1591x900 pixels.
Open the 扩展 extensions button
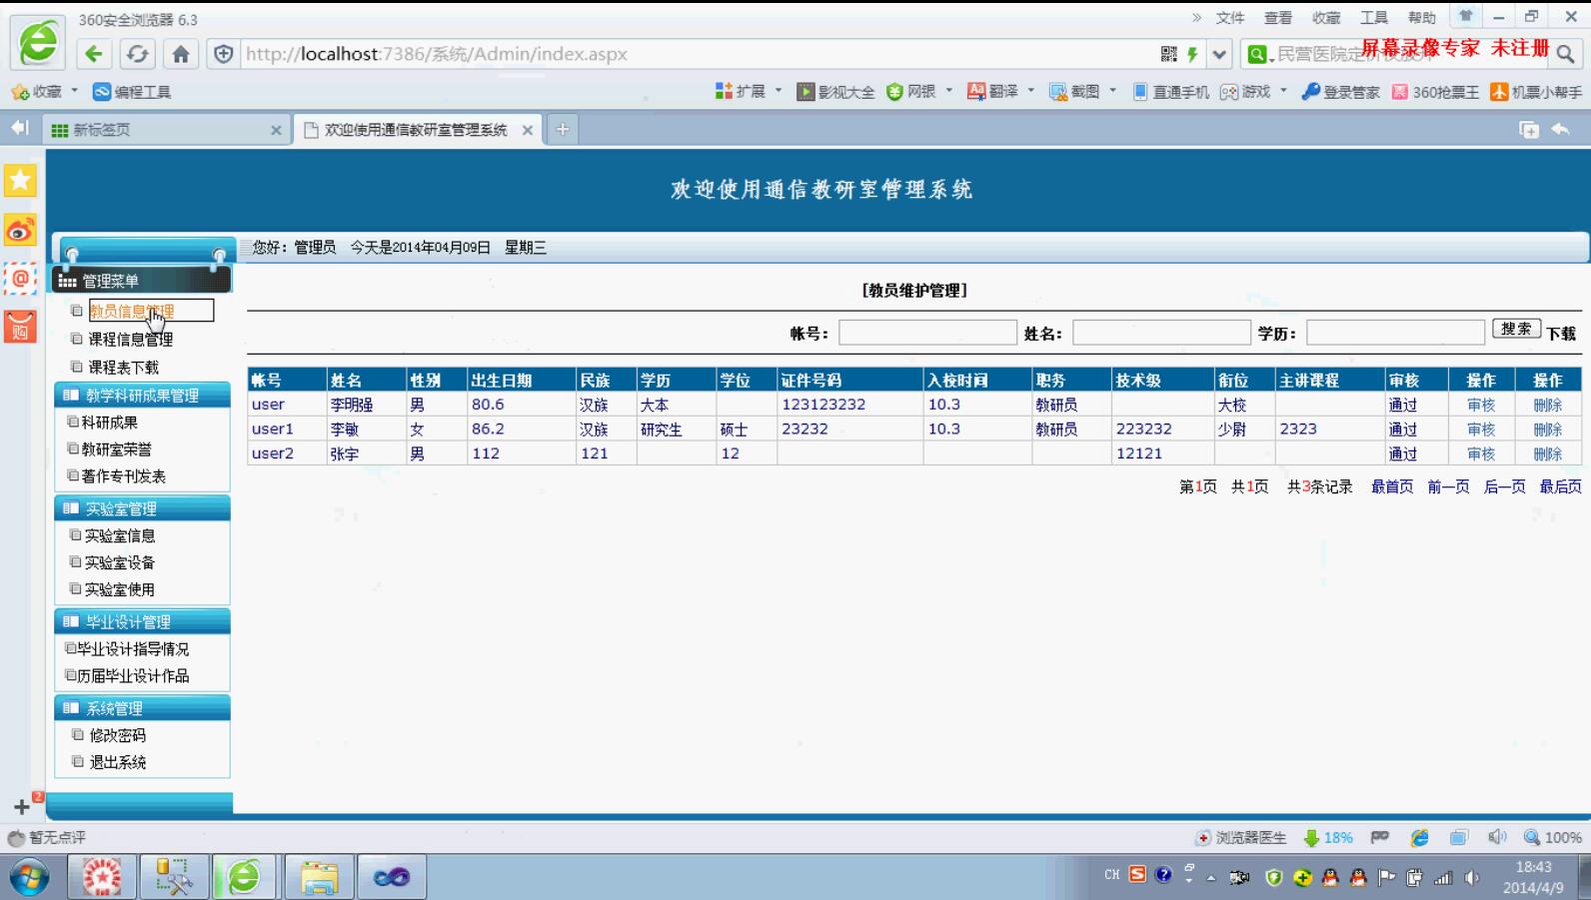pos(741,91)
